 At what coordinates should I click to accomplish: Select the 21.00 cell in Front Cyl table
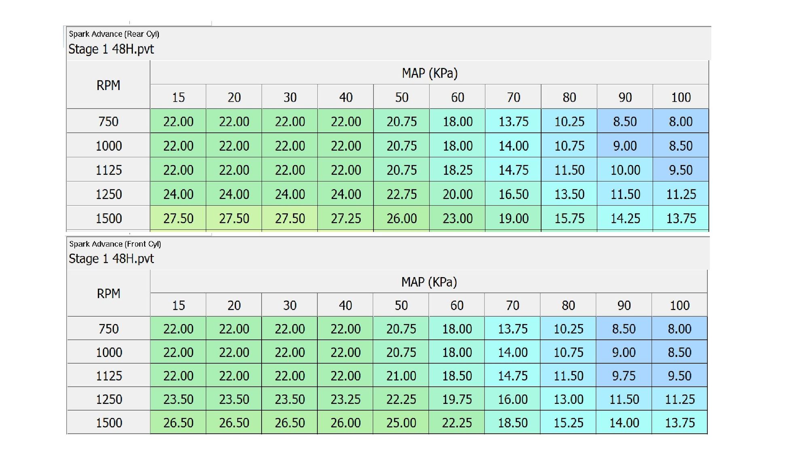(x=401, y=376)
